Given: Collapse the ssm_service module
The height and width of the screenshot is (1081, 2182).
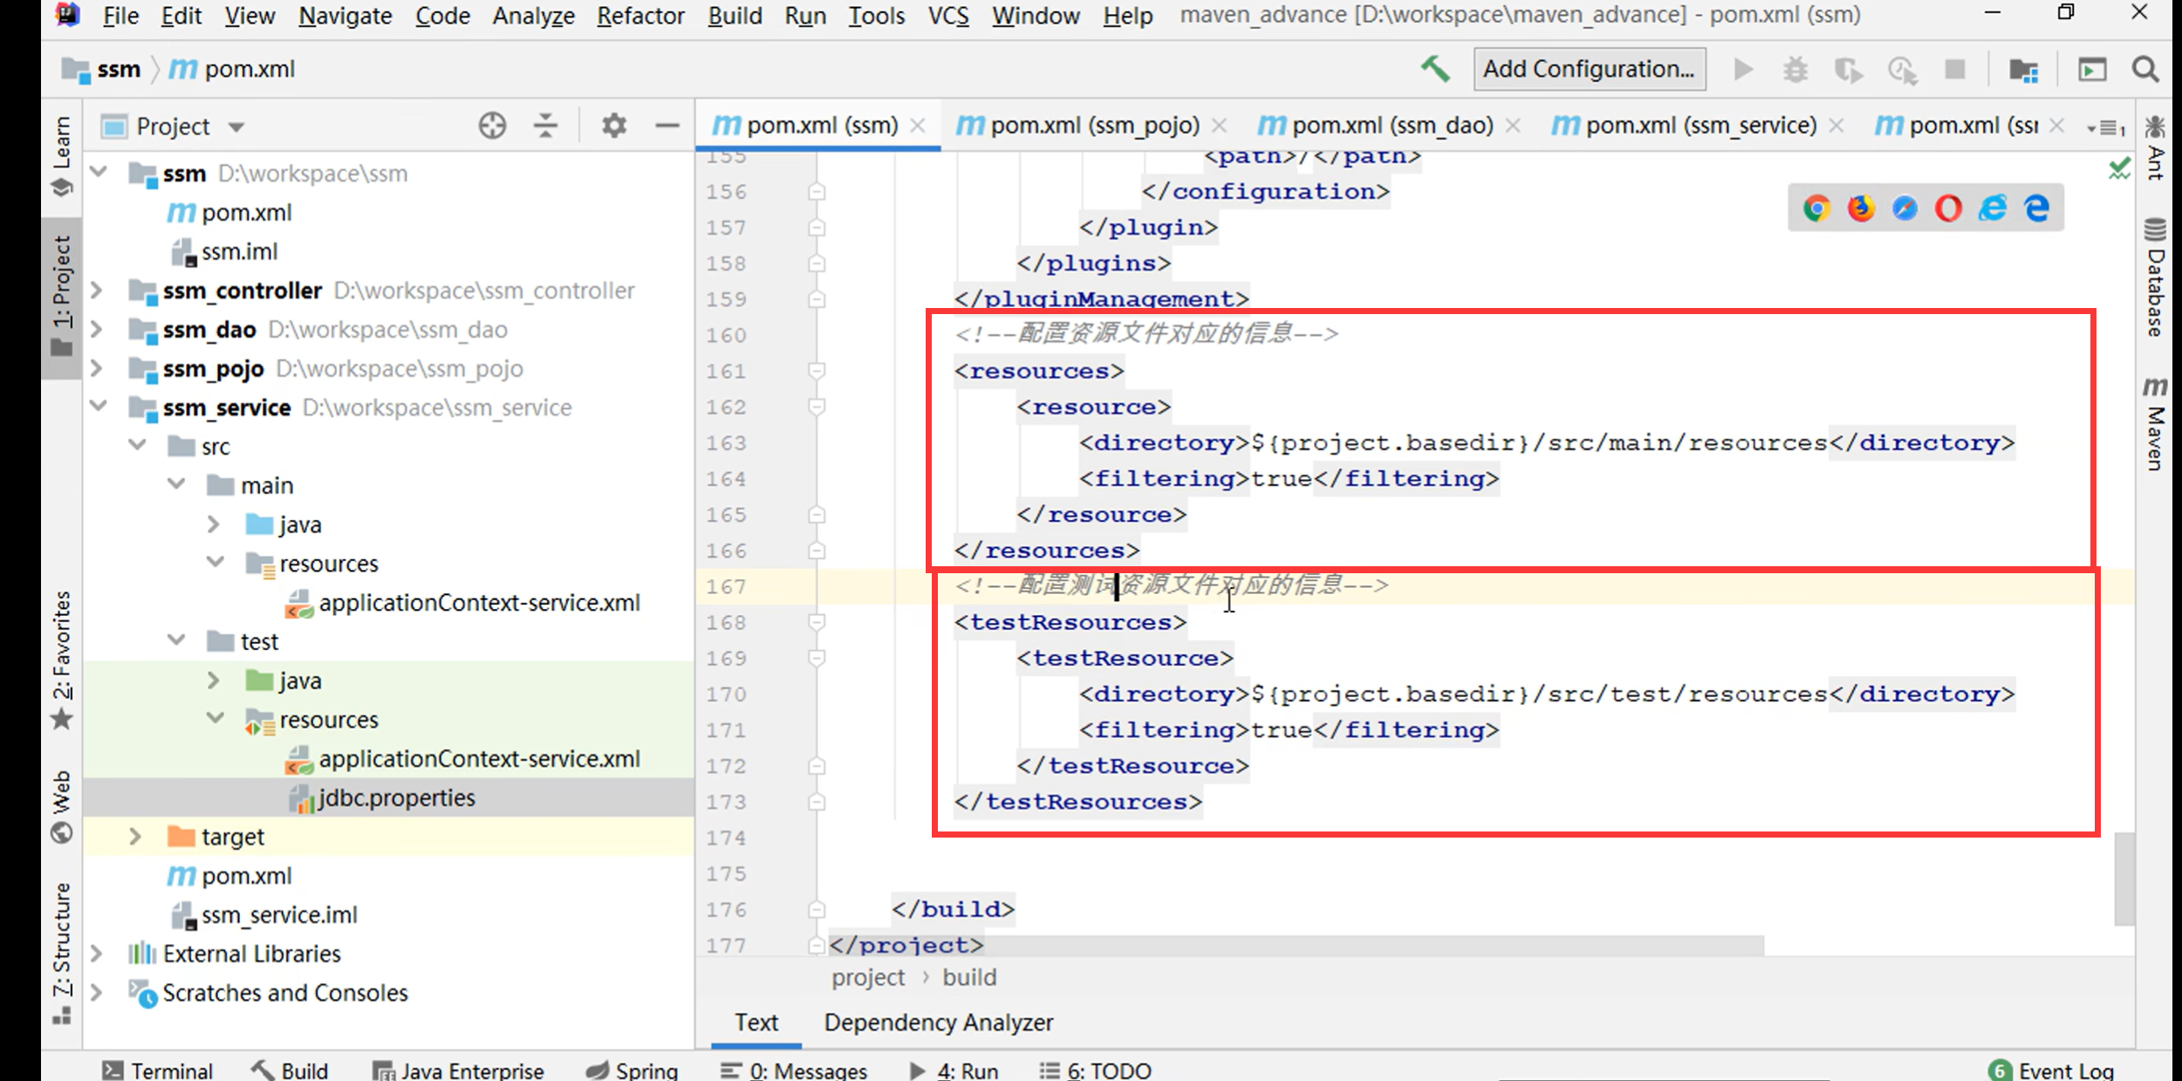Looking at the screenshot, I should (x=98, y=407).
